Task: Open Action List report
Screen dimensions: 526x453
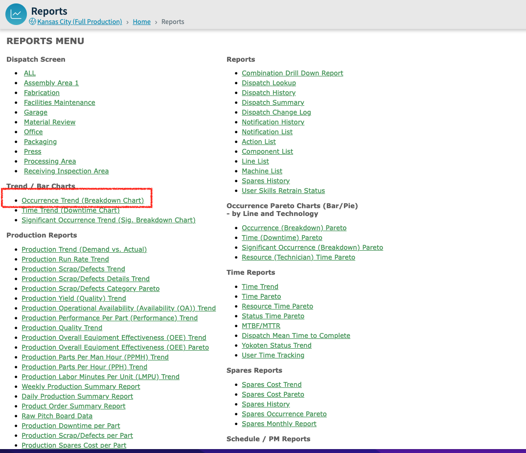Action: click(259, 142)
